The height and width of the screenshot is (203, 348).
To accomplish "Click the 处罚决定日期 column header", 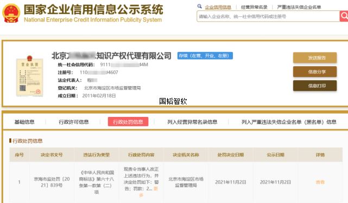I will pyautogui.click(x=231, y=155).
